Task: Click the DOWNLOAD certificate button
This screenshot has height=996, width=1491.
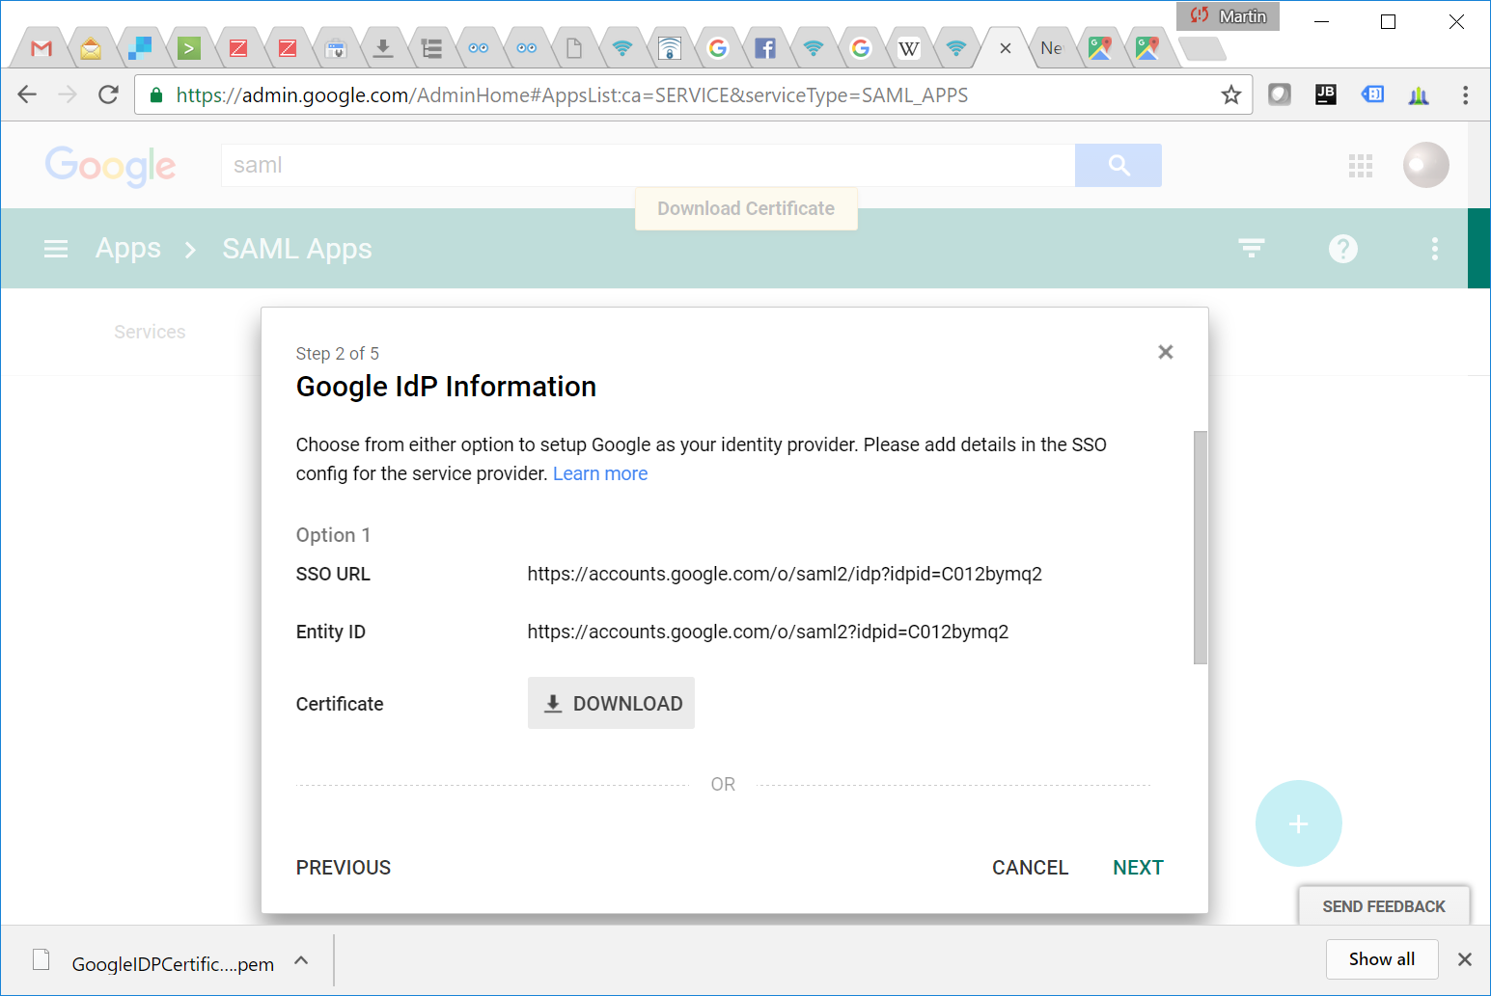Action: (x=611, y=703)
